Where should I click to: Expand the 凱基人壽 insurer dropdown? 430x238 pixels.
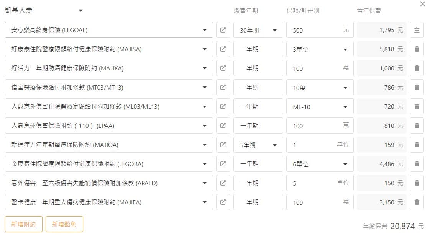[x=80, y=11]
